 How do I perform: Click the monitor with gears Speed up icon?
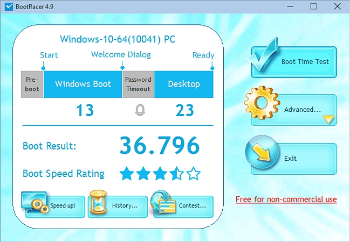pyautogui.click(x=35, y=203)
